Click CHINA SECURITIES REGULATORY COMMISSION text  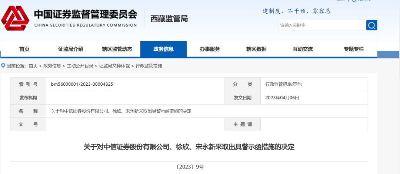pyautogui.click(x=86, y=25)
